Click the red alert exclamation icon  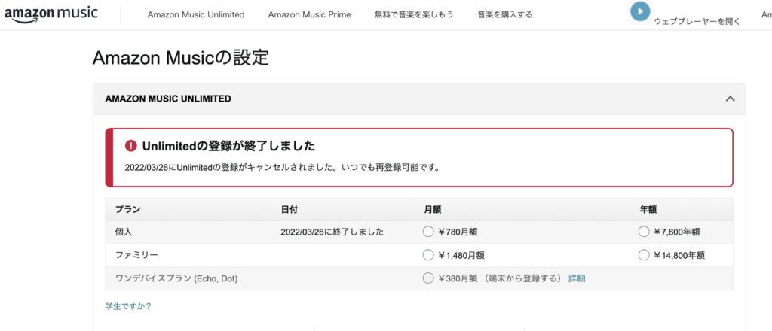tap(131, 145)
